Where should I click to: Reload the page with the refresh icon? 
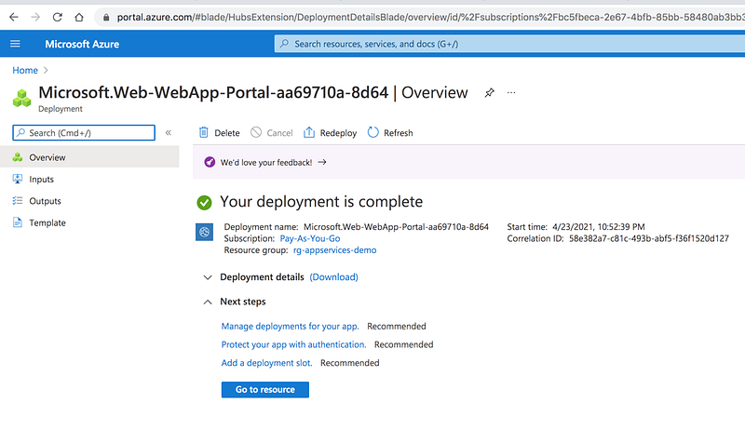click(x=58, y=17)
